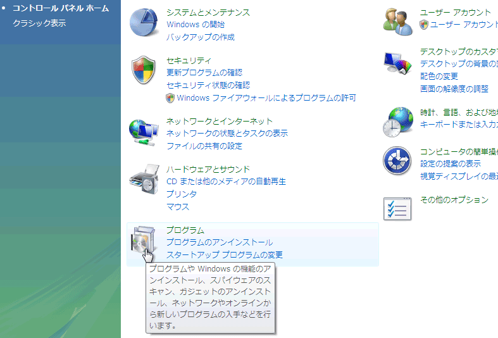Open the ファイルの共有の設定 link
This screenshot has height=338, width=498.
click(x=204, y=146)
